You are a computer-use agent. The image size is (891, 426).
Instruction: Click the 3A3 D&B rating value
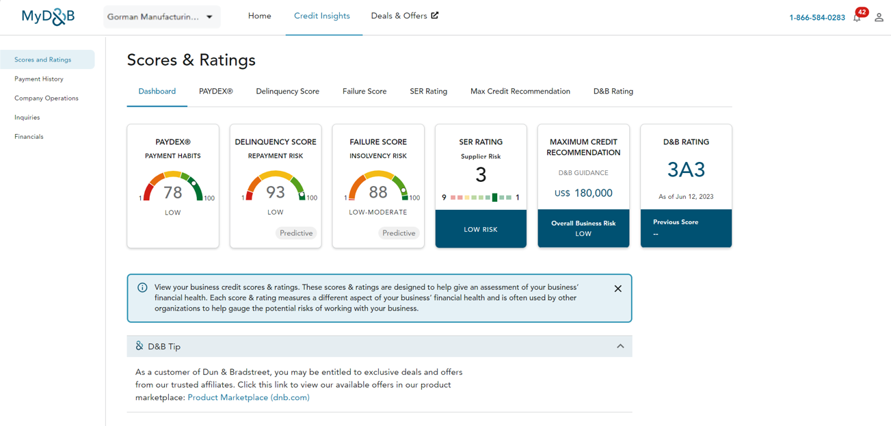point(686,170)
